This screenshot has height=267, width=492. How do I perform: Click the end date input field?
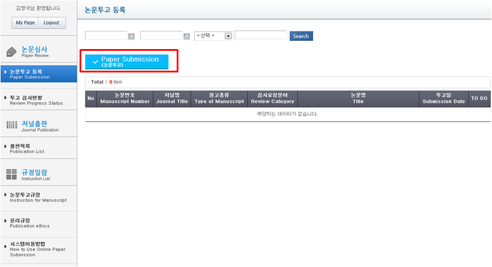coord(161,36)
